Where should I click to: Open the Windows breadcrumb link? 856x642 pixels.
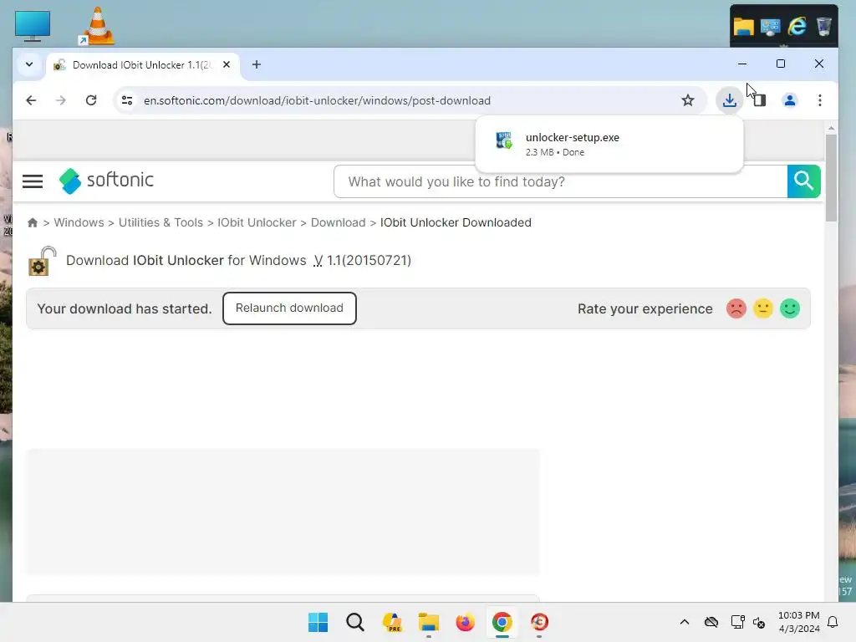[x=79, y=222]
